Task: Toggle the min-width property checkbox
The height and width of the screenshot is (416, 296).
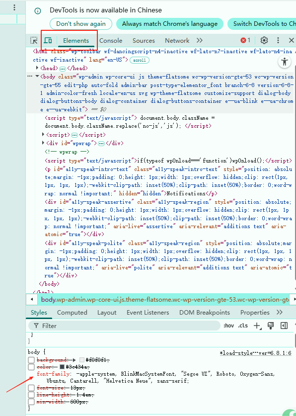Action: click(x=31, y=402)
